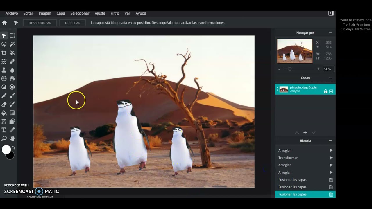
Task: Pick the Hand pan tool
Action: pos(12,138)
